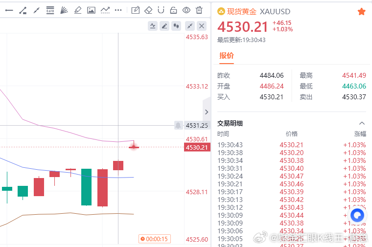Image resolution: width=372 pixels, height=247 pixels.
Task: Open the chart draw pencil icon
Action: coord(164,26)
